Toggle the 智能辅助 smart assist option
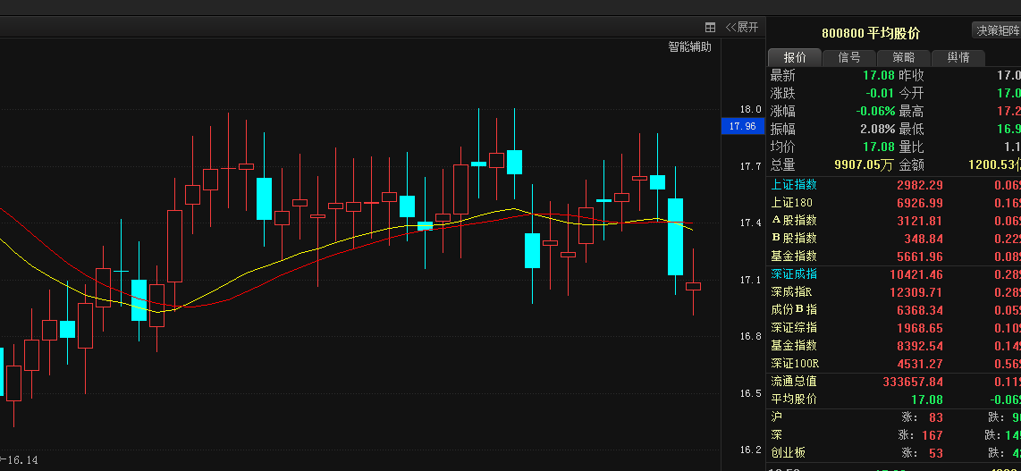Screen dimensions: 1021x471 [x=689, y=46]
